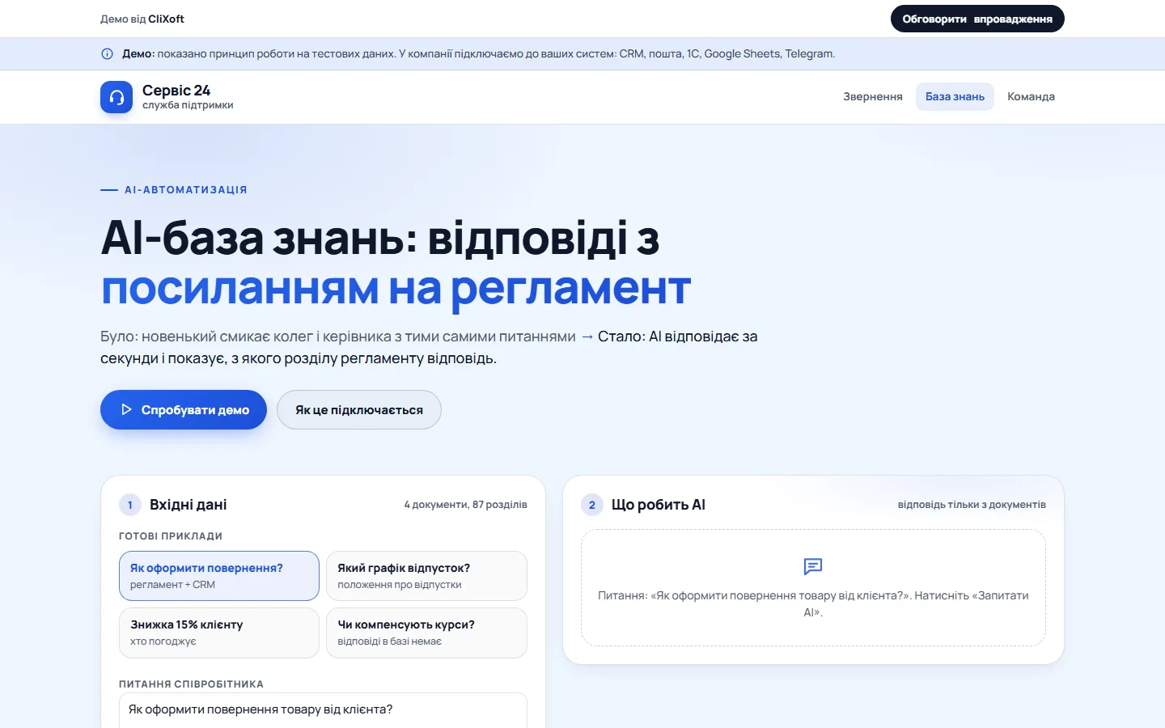Click the Вхідні дані heading

[188, 505]
